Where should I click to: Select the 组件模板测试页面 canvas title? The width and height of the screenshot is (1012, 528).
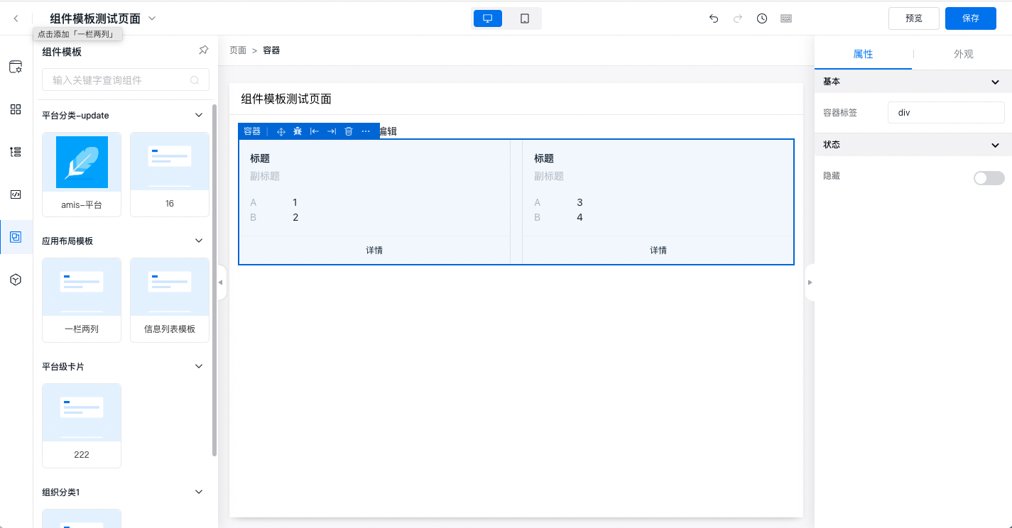click(286, 99)
